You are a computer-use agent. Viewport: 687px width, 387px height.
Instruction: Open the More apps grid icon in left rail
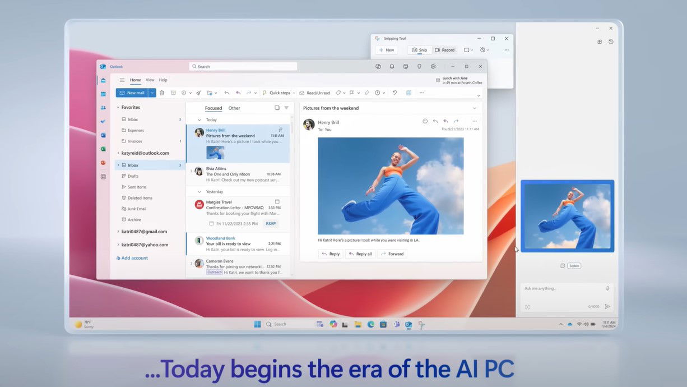pos(103,177)
